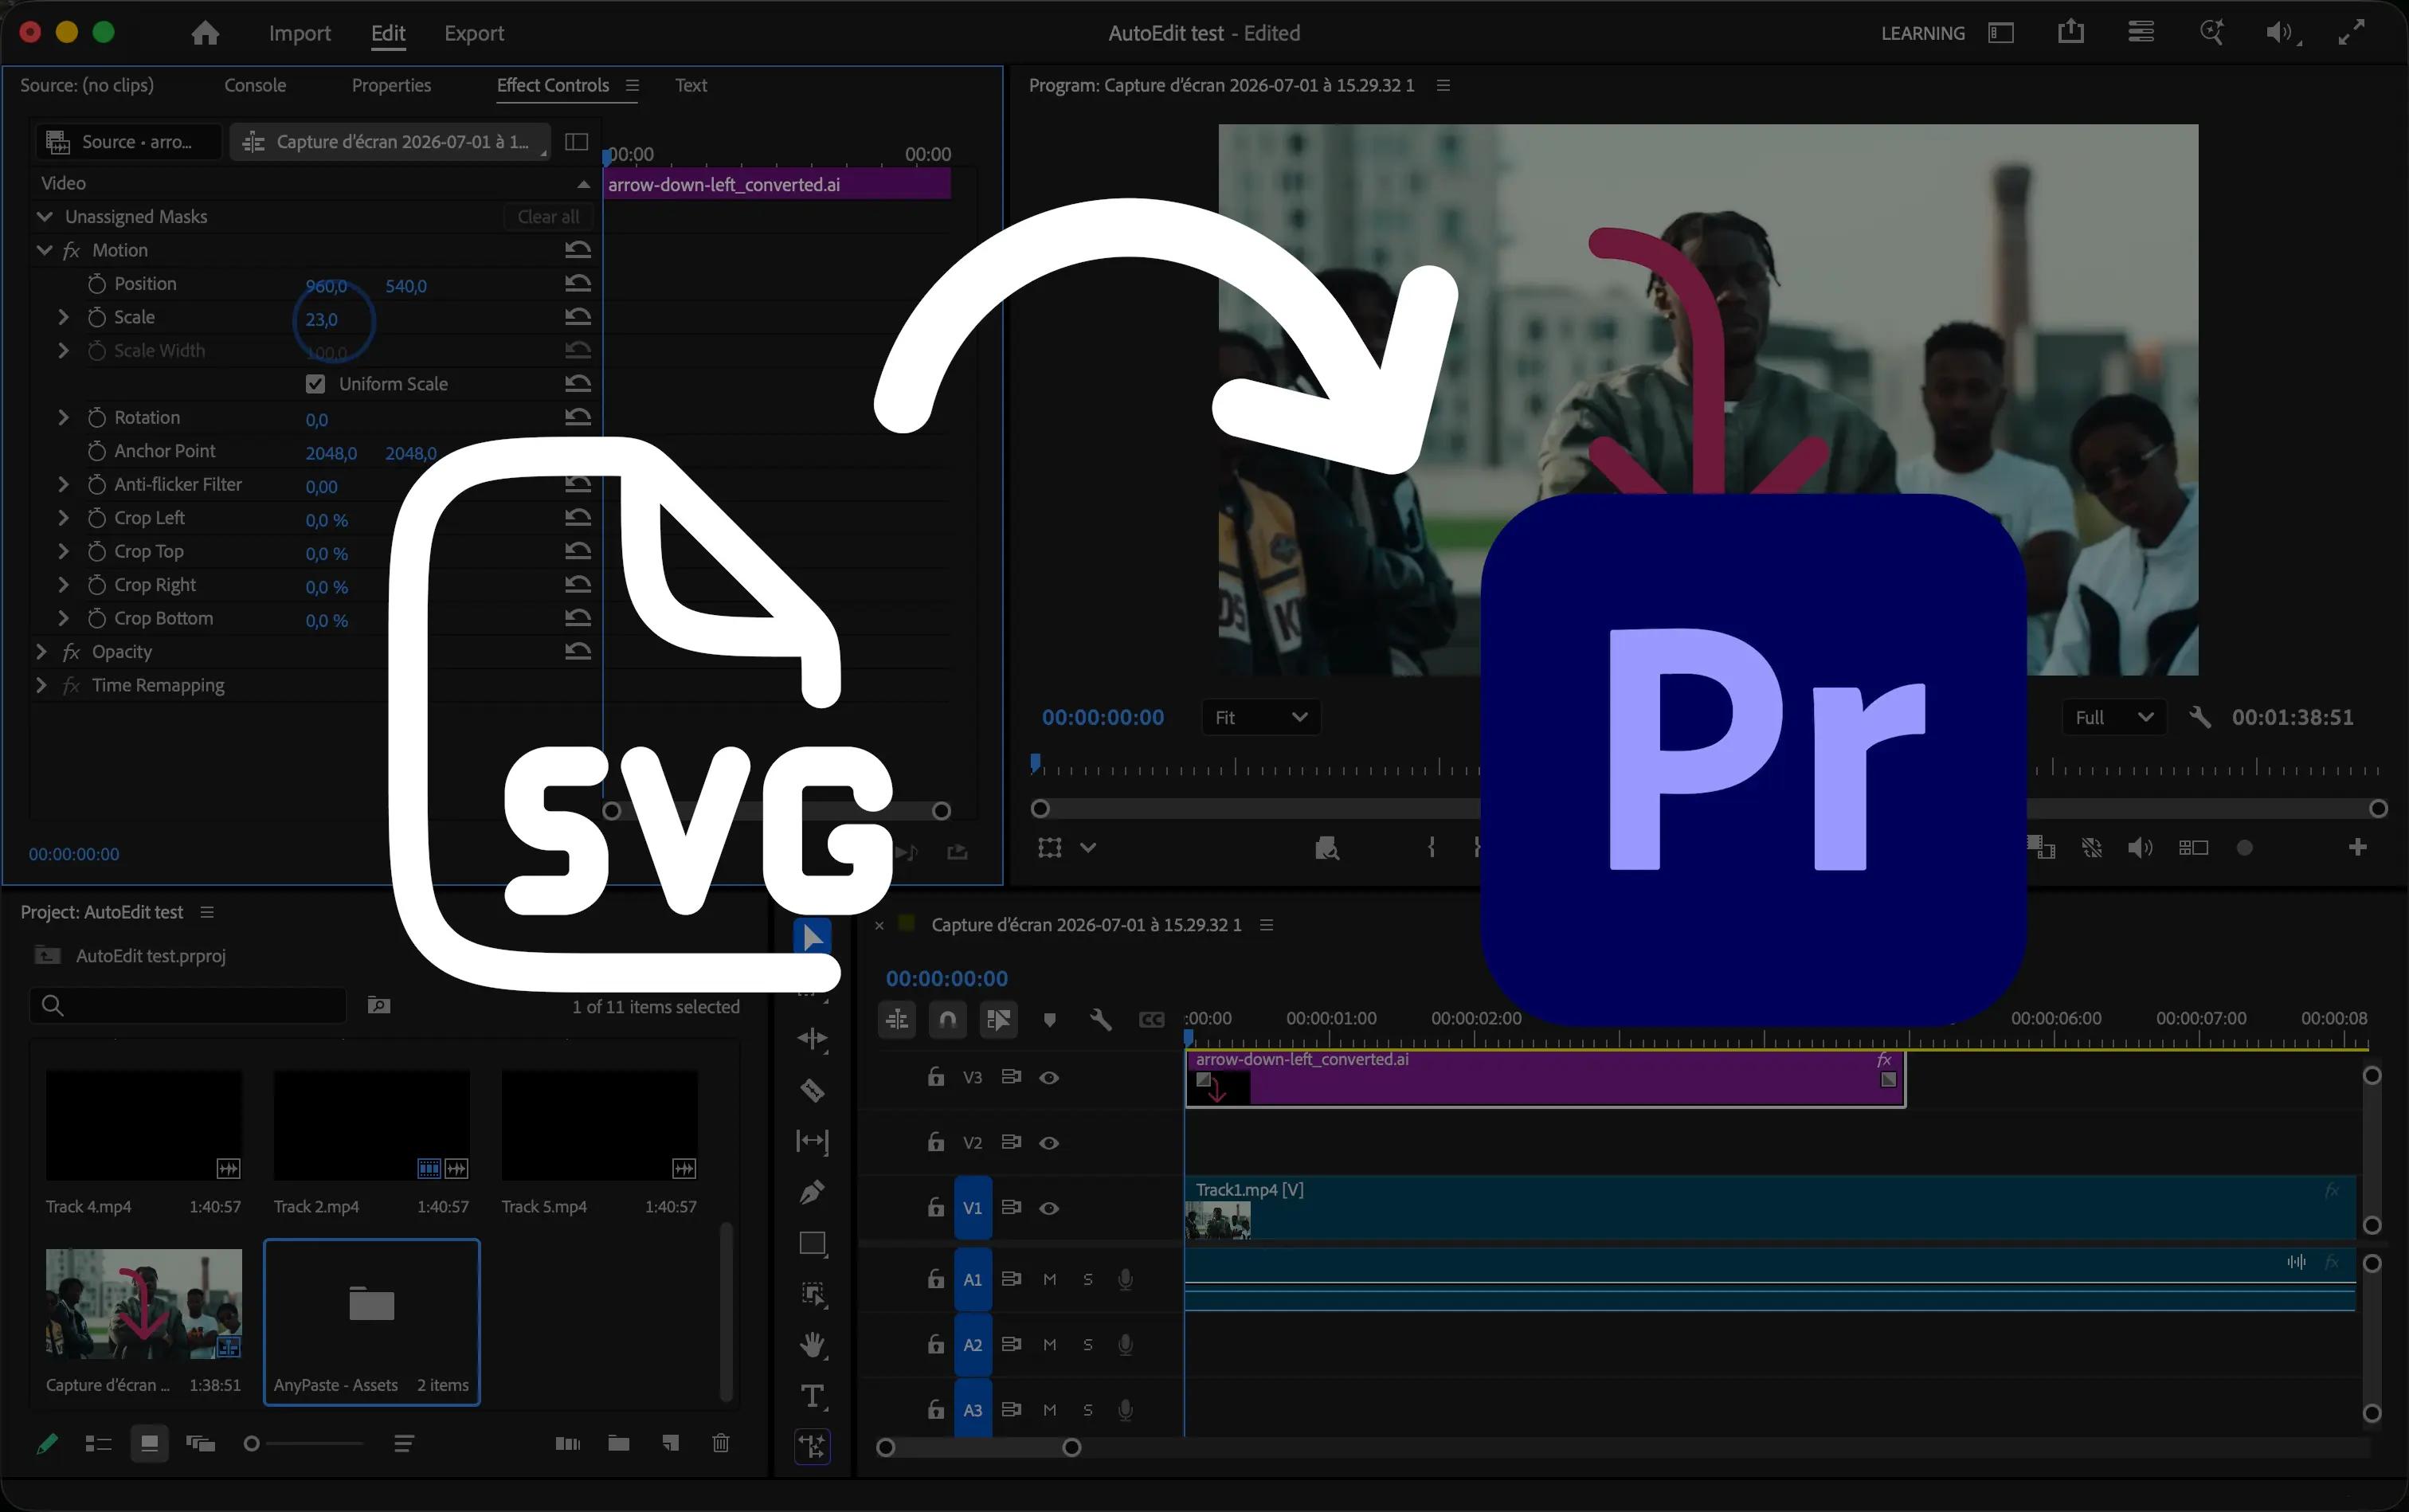Expand the Scale property

pos(63,317)
